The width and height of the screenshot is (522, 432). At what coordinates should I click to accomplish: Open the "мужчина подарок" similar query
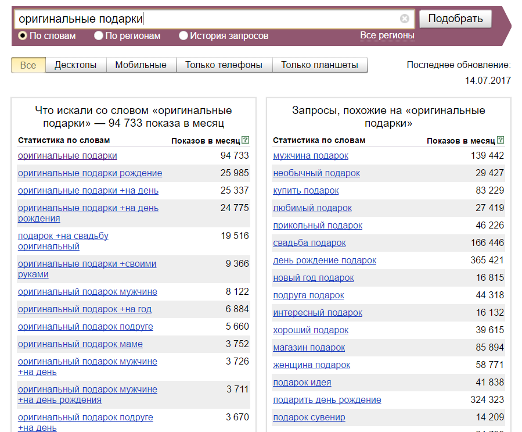click(311, 156)
